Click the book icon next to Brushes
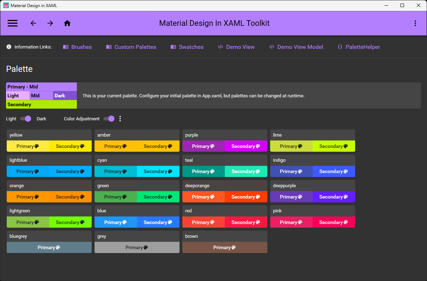The image size is (427, 281). (x=66, y=47)
